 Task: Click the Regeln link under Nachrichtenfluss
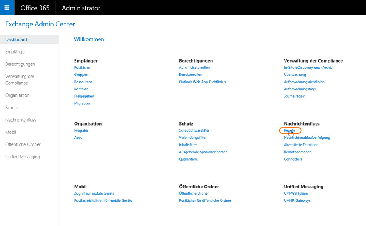(x=289, y=131)
